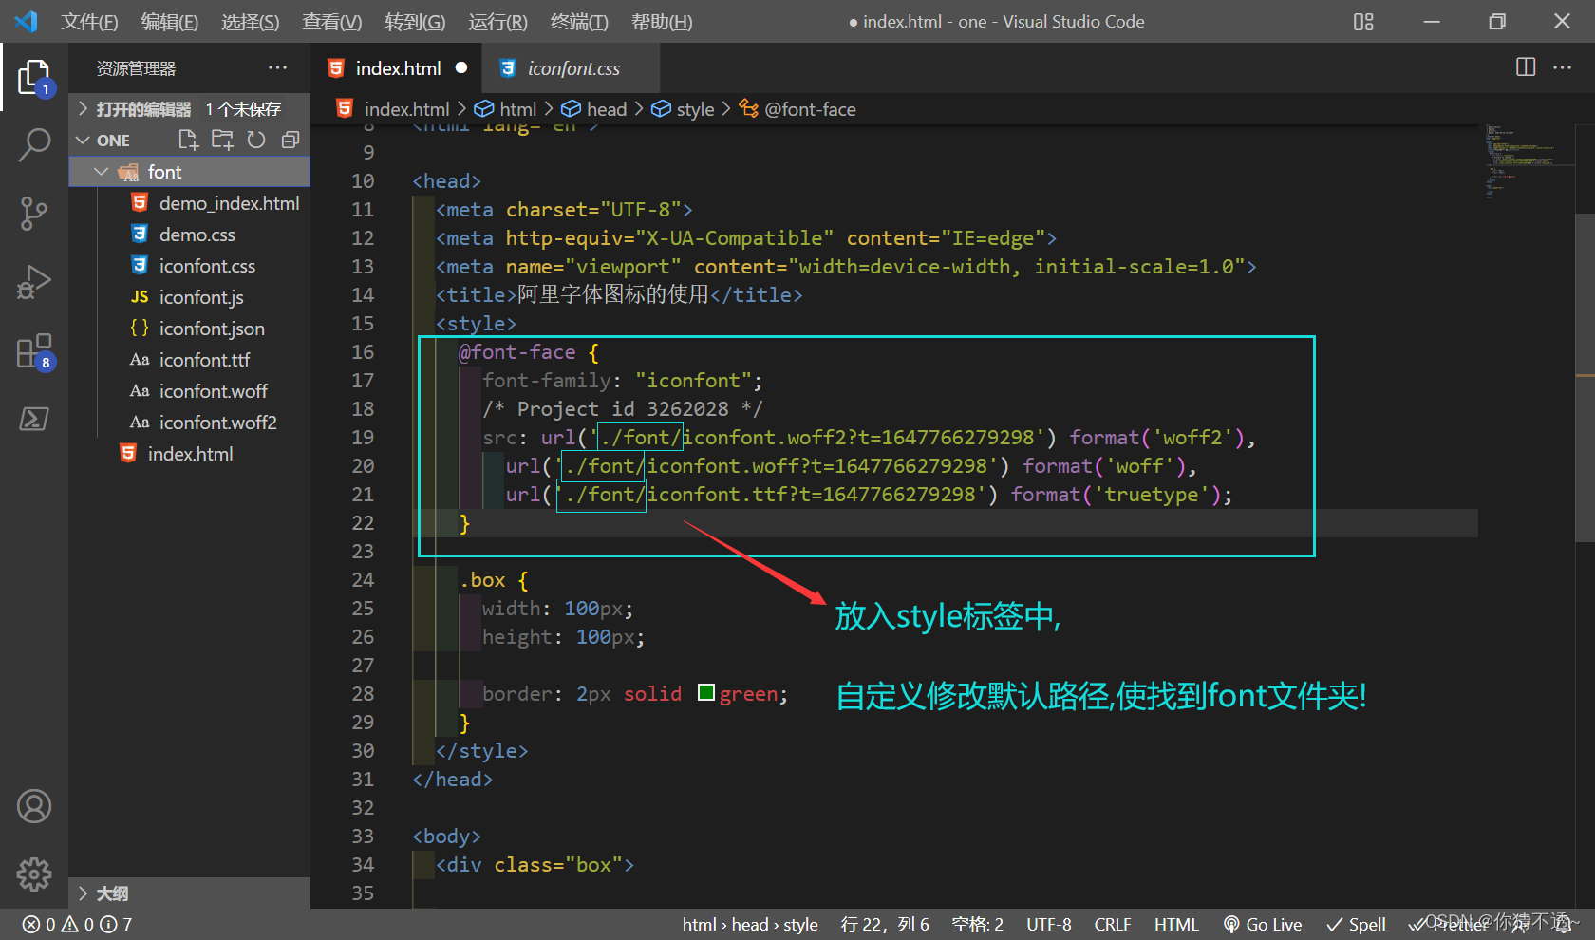Click Go Live in status bar
1595x940 pixels.
pos(1262,924)
